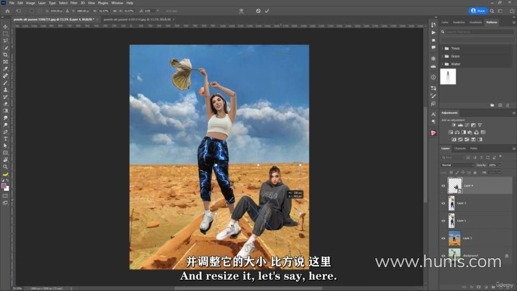The width and height of the screenshot is (517, 291).
Task: Open the Paragraph panel icon
Action: (x=433, y=121)
